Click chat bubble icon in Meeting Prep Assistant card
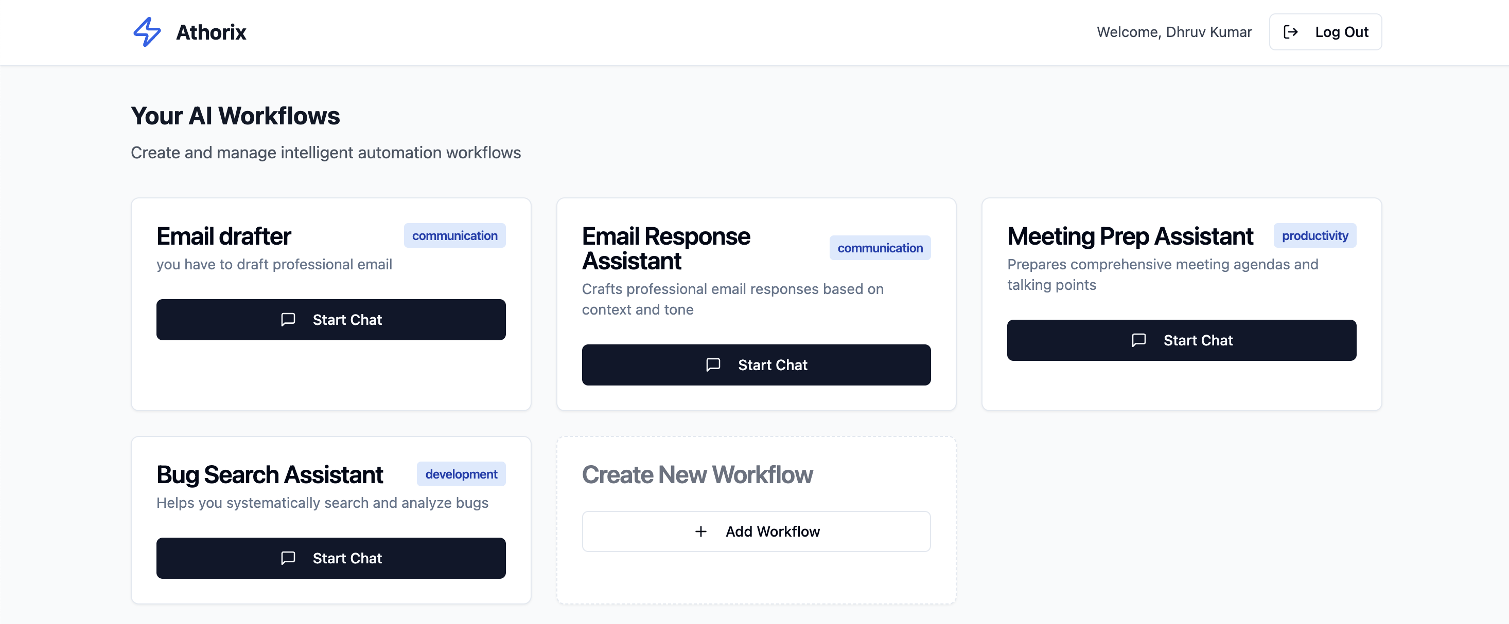Viewport: 1509px width, 624px height. tap(1138, 340)
